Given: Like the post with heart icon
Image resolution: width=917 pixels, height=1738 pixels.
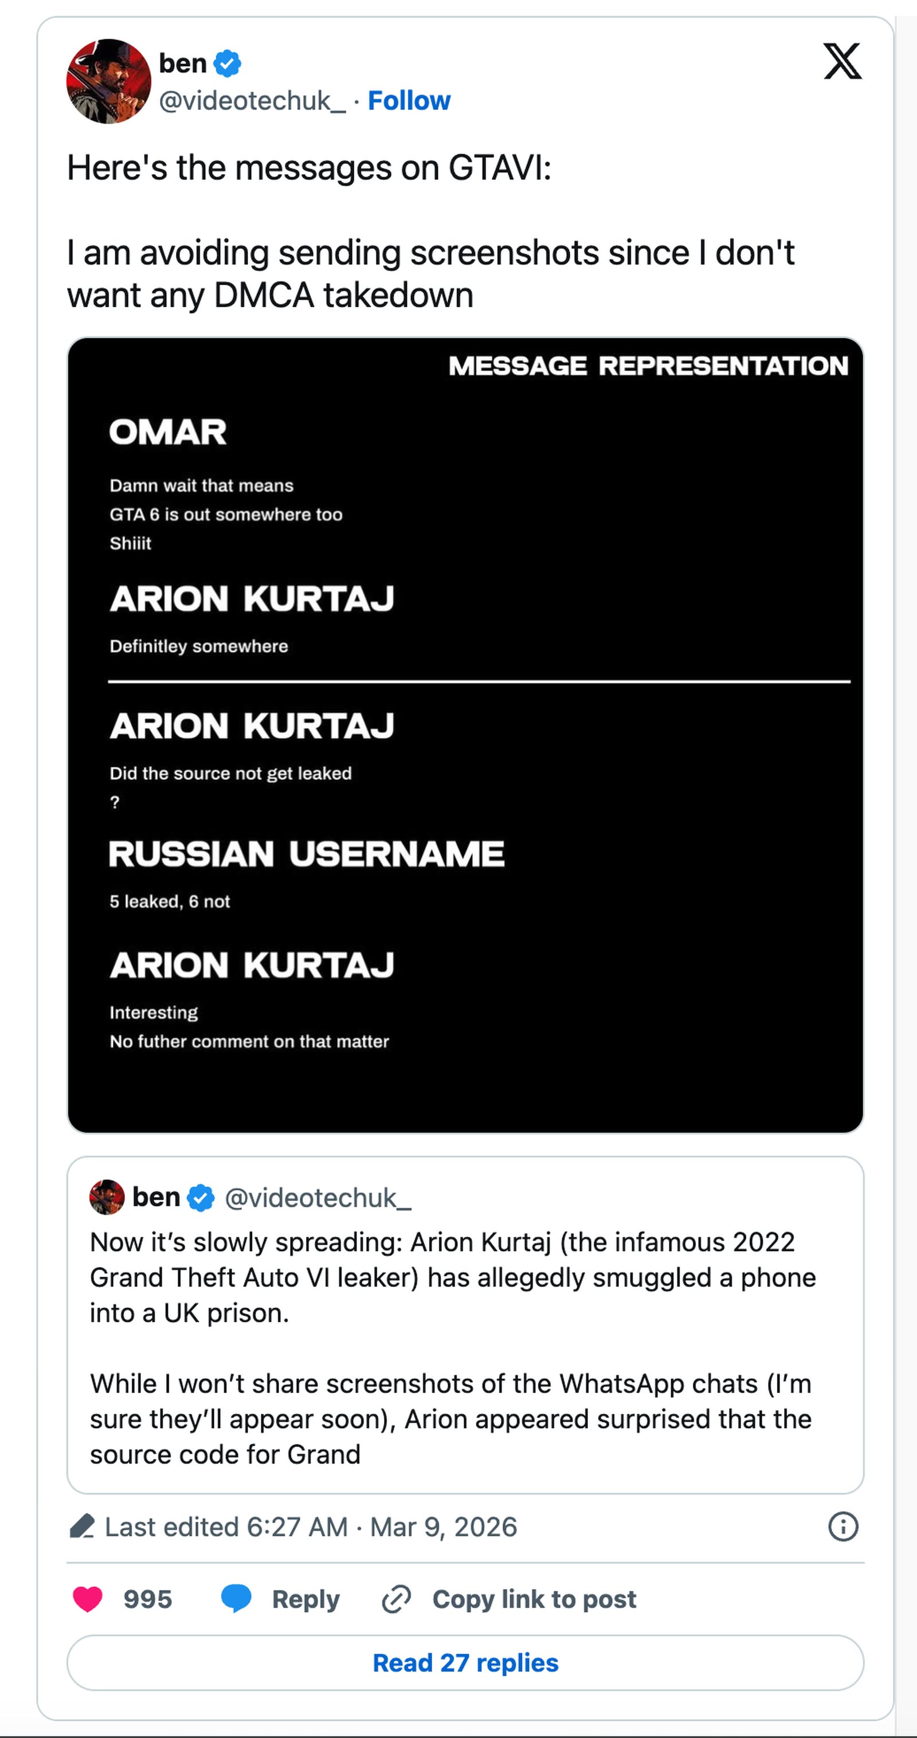Looking at the screenshot, I should click(x=88, y=1598).
